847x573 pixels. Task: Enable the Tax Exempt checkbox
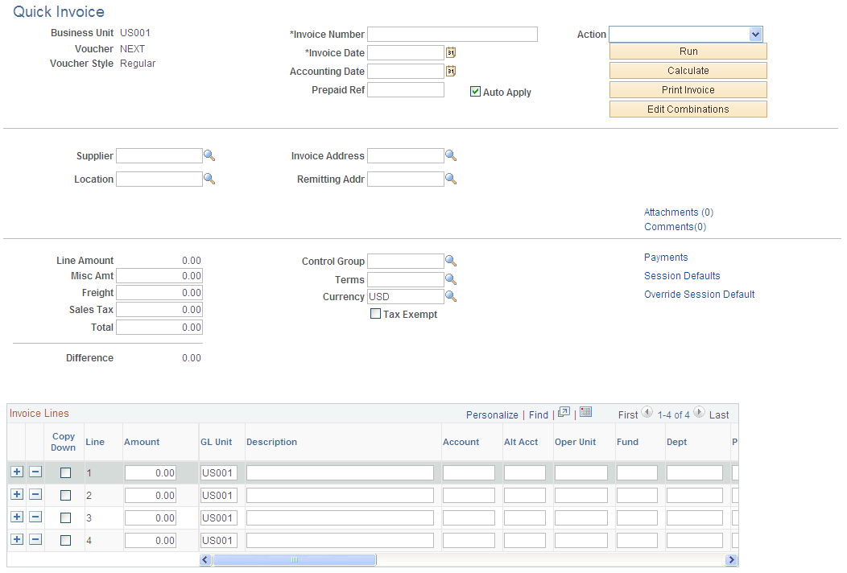point(375,313)
